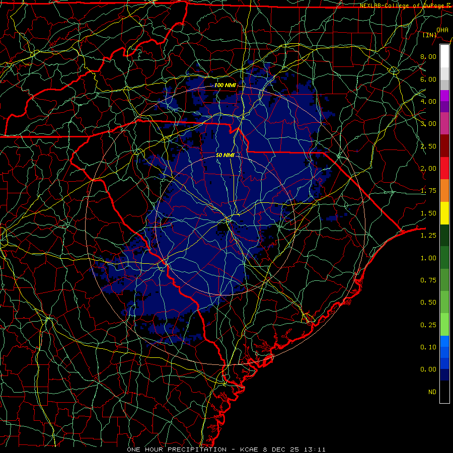Screen dimensions: 453x453
Task: Click the '0.50' legend value
Action: (428, 302)
